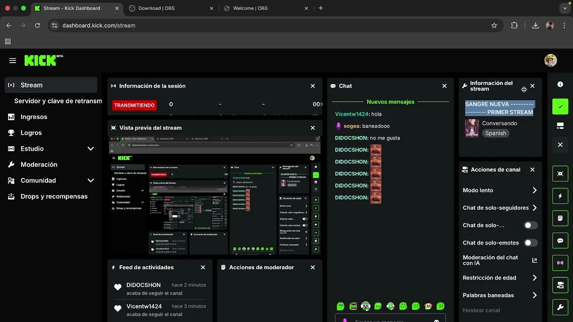Click the chat message 'DIDOCSHON: no me gusta'

(x=368, y=138)
